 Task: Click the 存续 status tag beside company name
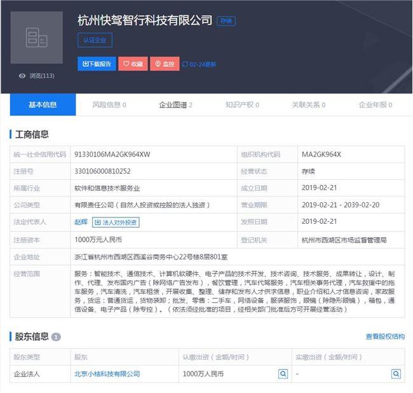226,21
